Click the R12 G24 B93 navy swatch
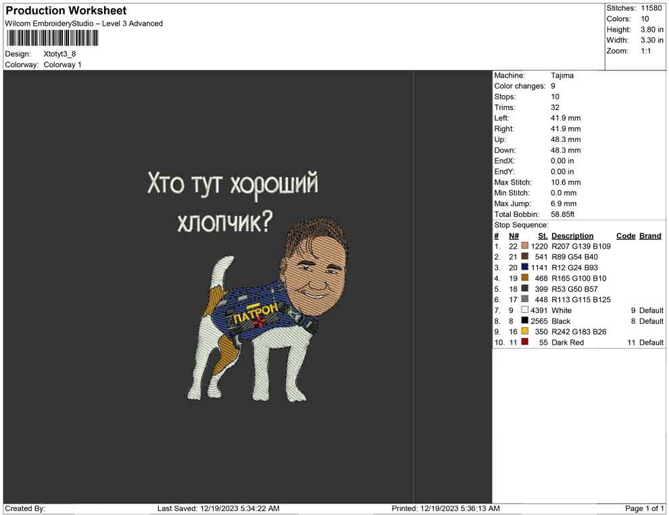 point(525,267)
